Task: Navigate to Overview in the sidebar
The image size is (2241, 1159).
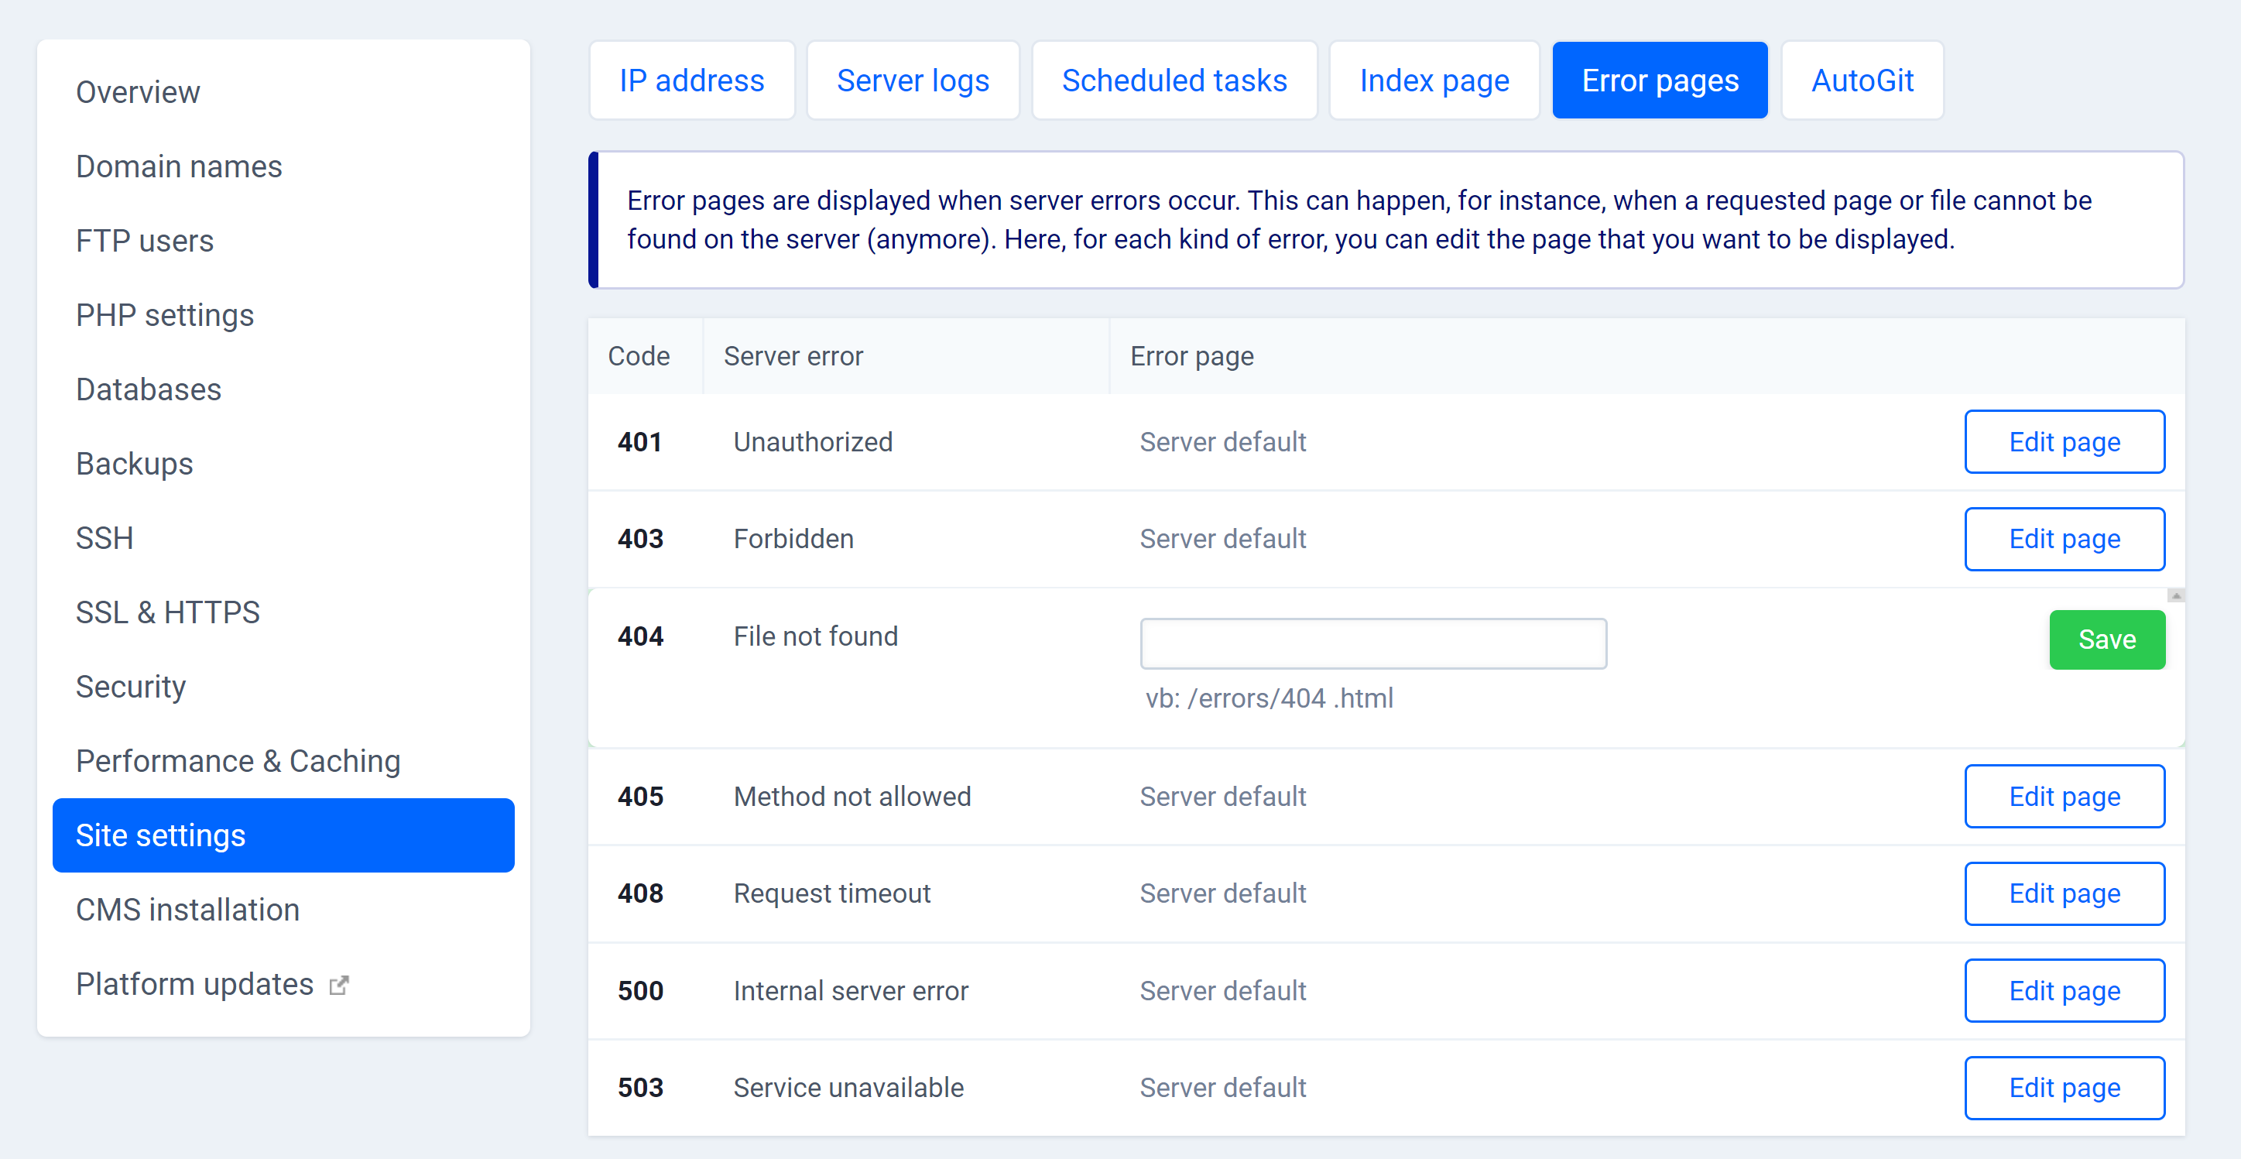Action: [x=138, y=91]
